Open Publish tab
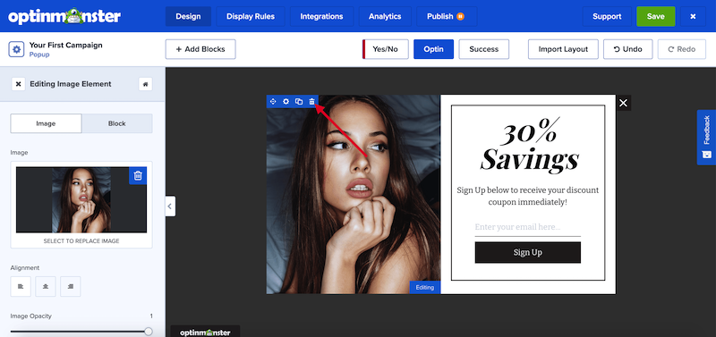 (x=446, y=16)
